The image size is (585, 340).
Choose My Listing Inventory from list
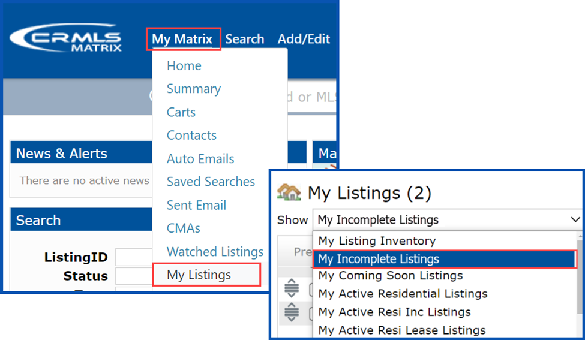377,241
